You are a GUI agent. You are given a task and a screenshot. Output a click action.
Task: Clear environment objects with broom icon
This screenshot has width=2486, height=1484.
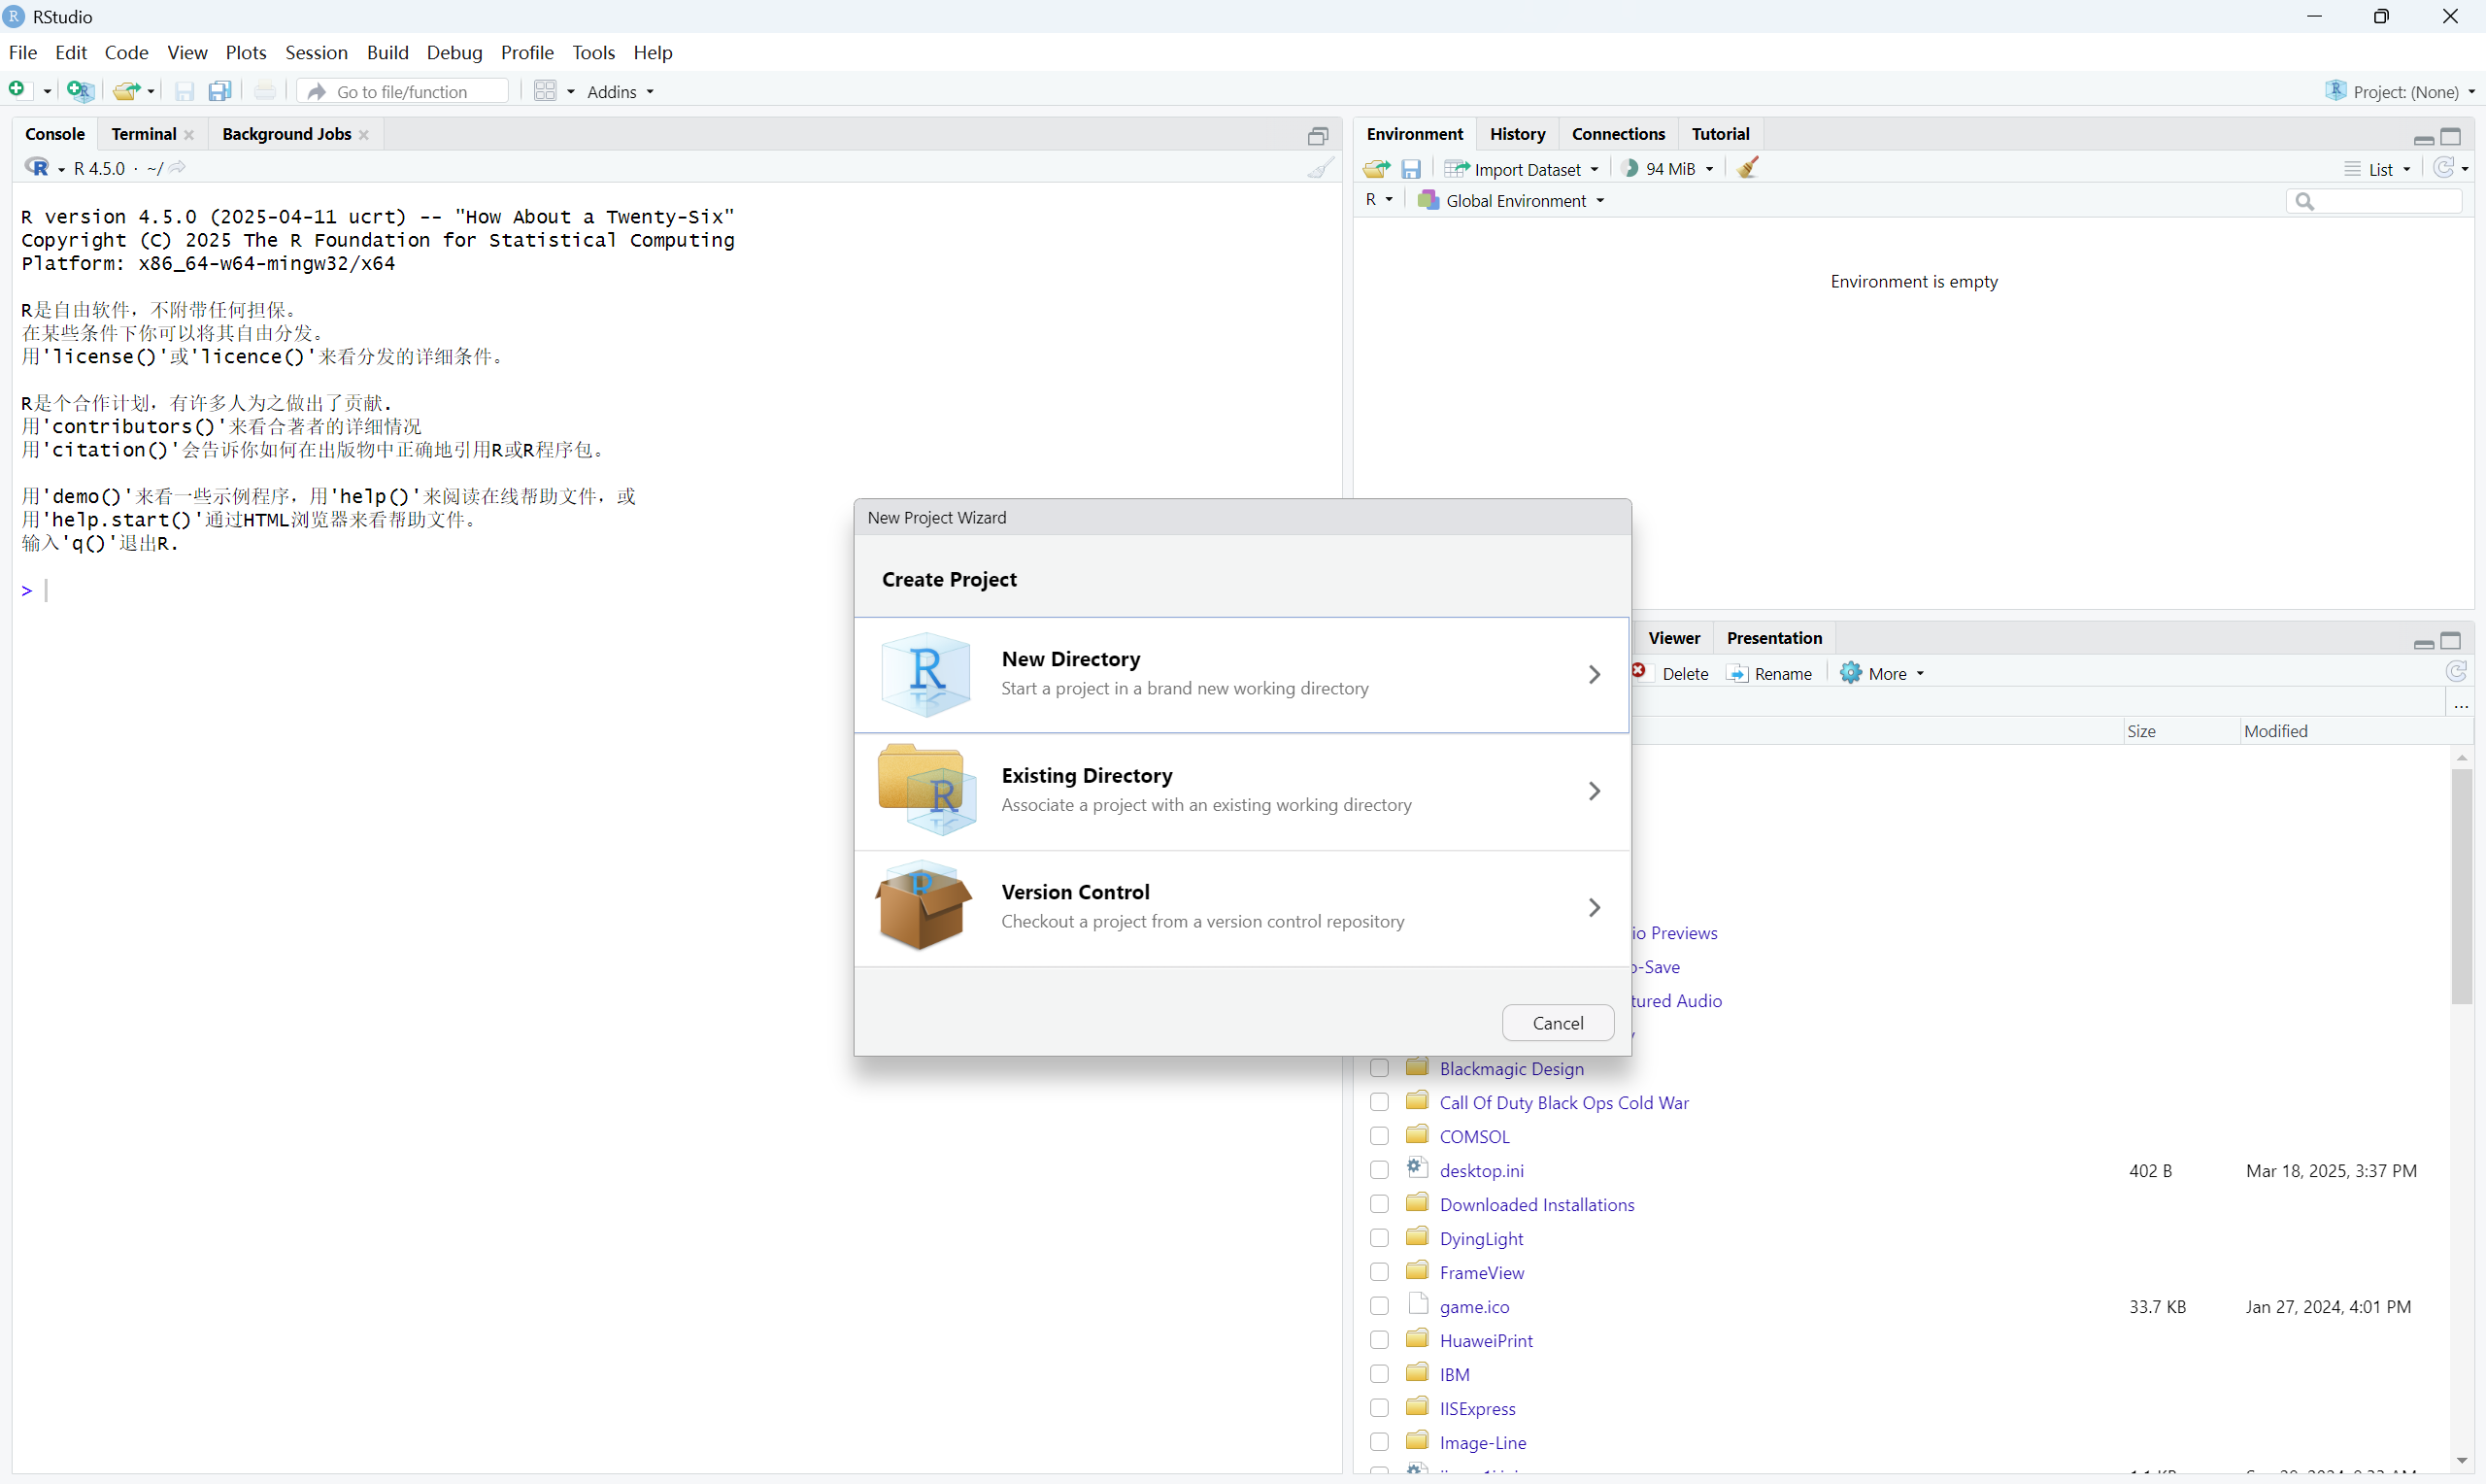(1747, 168)
